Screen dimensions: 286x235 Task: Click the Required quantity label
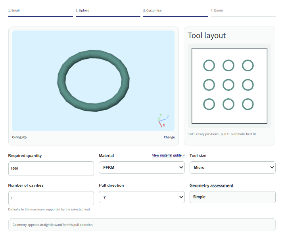[x=25, y=156]
